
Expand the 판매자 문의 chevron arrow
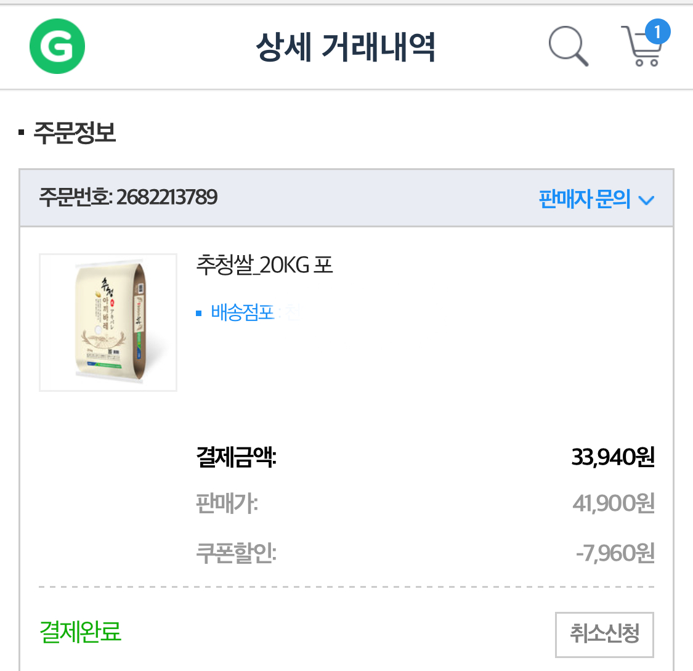pos(646,200)
